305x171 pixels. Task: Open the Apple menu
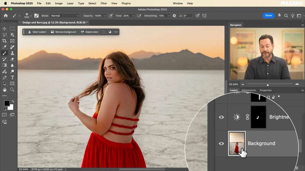[6, 3]
